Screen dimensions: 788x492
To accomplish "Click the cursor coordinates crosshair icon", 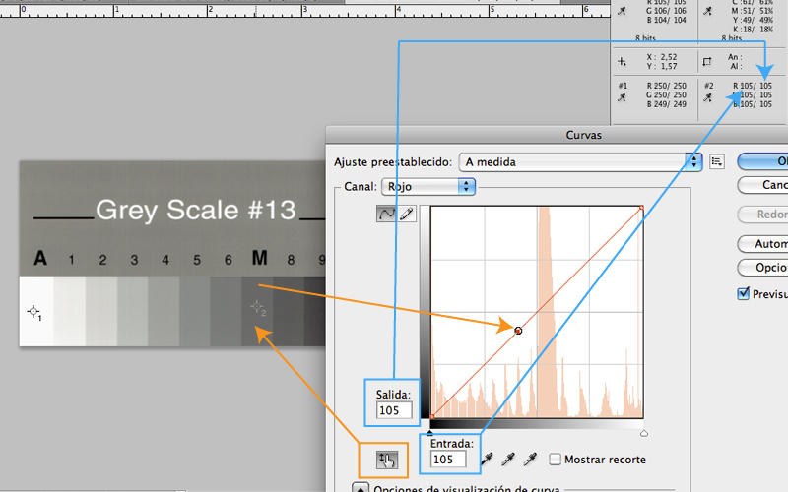I will 622,61.
